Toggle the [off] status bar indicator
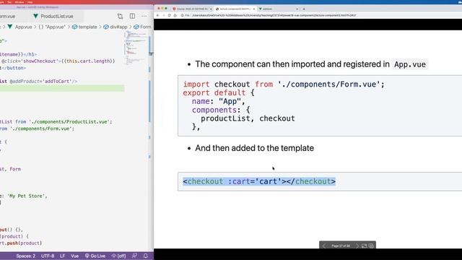462x260 pixels. tap(118, 256)
